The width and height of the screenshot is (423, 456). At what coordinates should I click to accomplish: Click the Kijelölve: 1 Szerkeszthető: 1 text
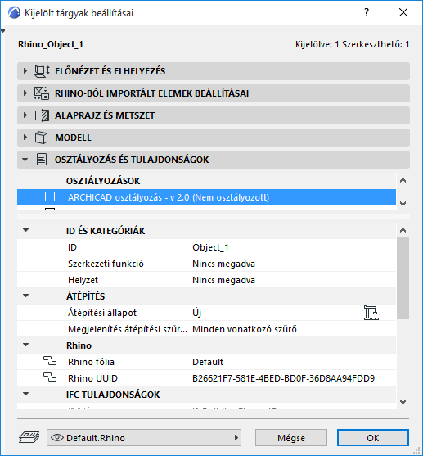(353, 44)
